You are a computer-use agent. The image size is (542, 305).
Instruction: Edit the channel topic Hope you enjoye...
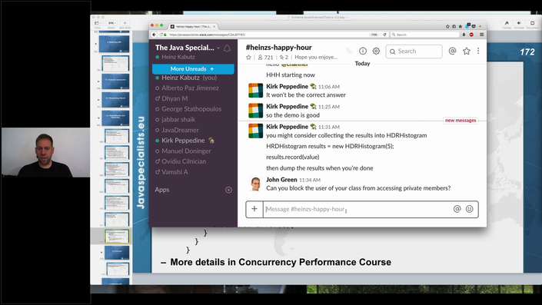(x=316, y=58)
